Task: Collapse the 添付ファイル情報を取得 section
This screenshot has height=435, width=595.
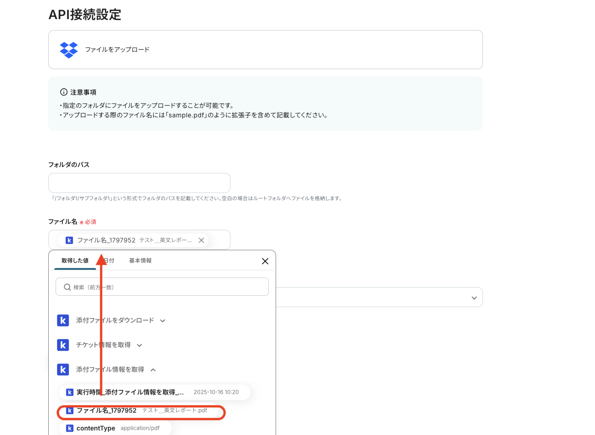Action: [154, 369]
